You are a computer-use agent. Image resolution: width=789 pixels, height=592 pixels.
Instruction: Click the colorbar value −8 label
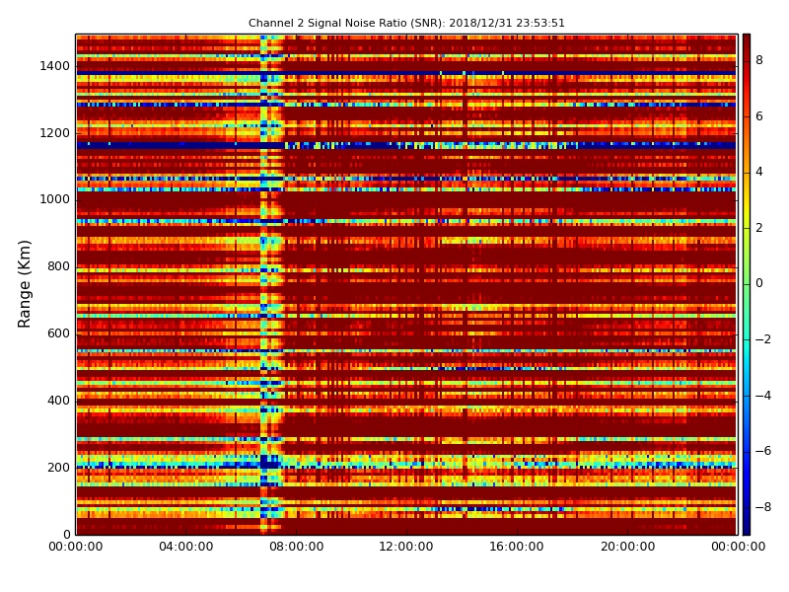coord(763,507)
